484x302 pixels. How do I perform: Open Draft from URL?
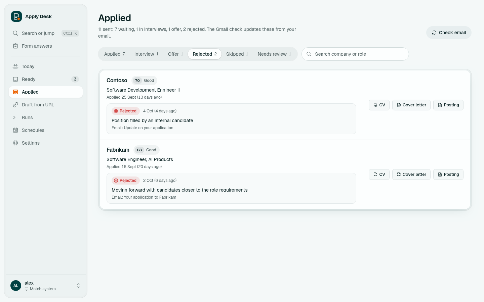coord(46,105)
